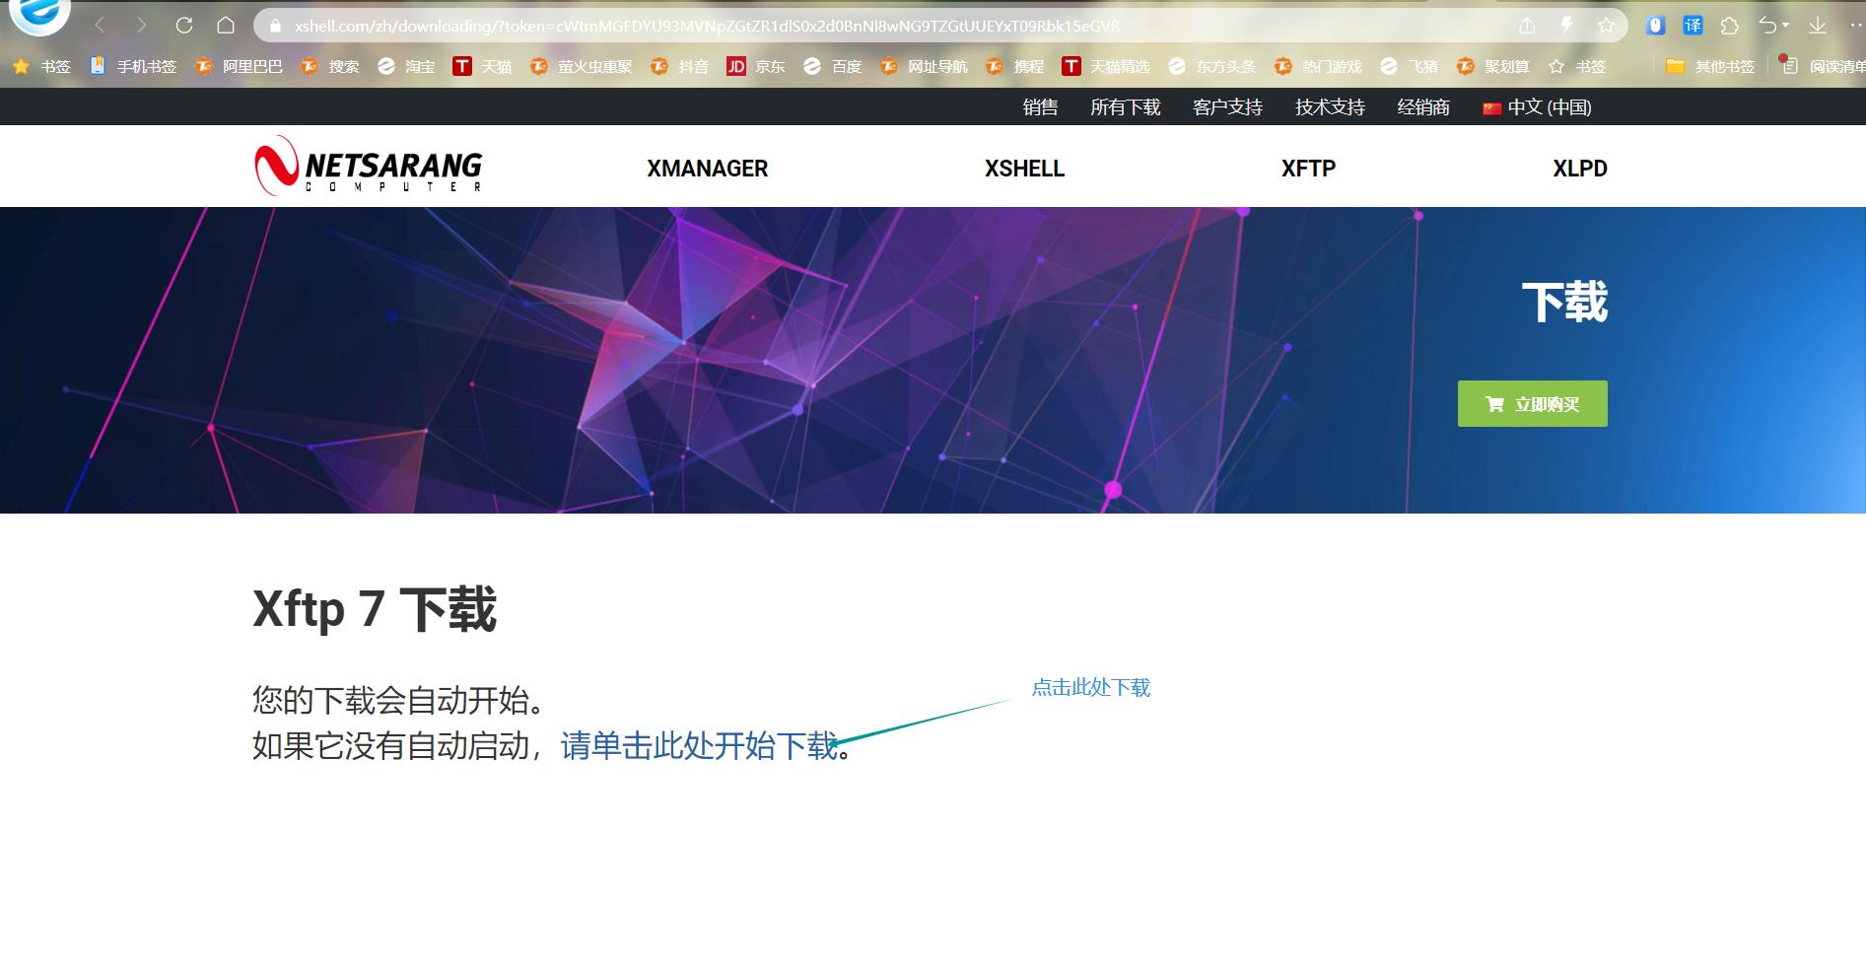Open the 阿里巴巴 bookmark
The height and width of the screenshot is (965, 1866).
[239, 66]
